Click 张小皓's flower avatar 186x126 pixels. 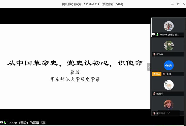169,46
